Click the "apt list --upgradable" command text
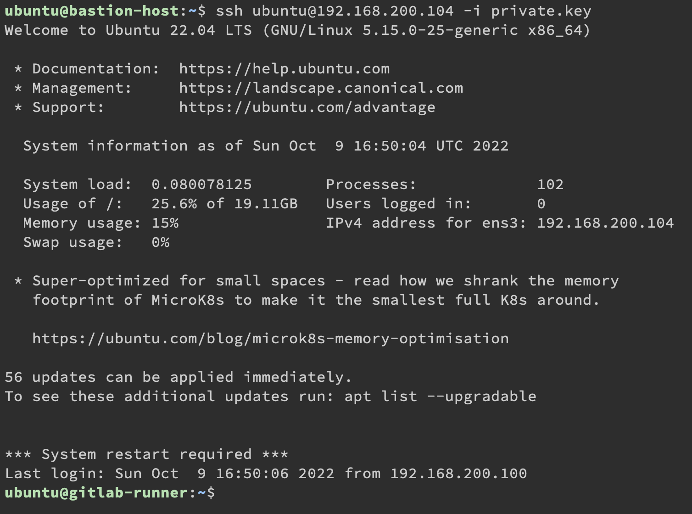Screen dimensions: 692x514 pos(440,397)
